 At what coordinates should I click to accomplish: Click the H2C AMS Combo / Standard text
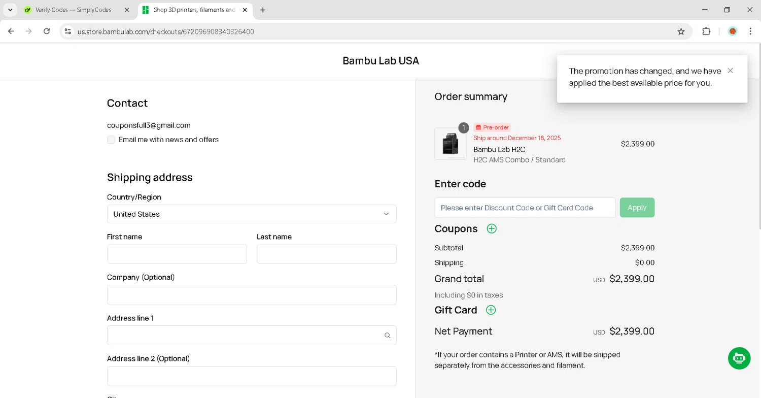[520, 160]
